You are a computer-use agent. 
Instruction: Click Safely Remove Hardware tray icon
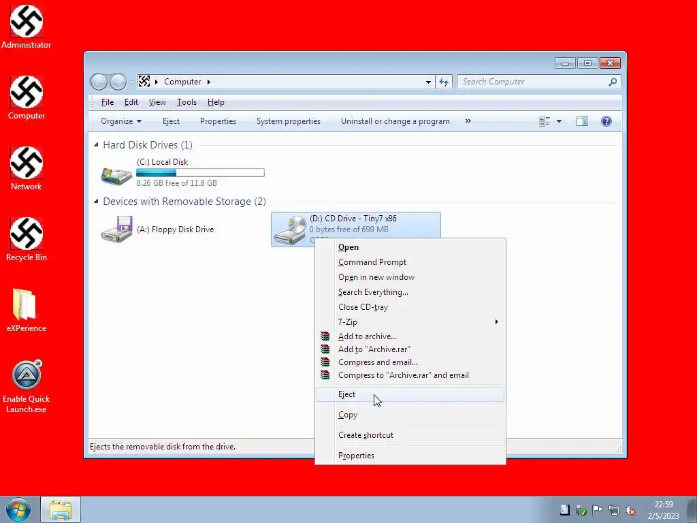[x=581, y=510]
